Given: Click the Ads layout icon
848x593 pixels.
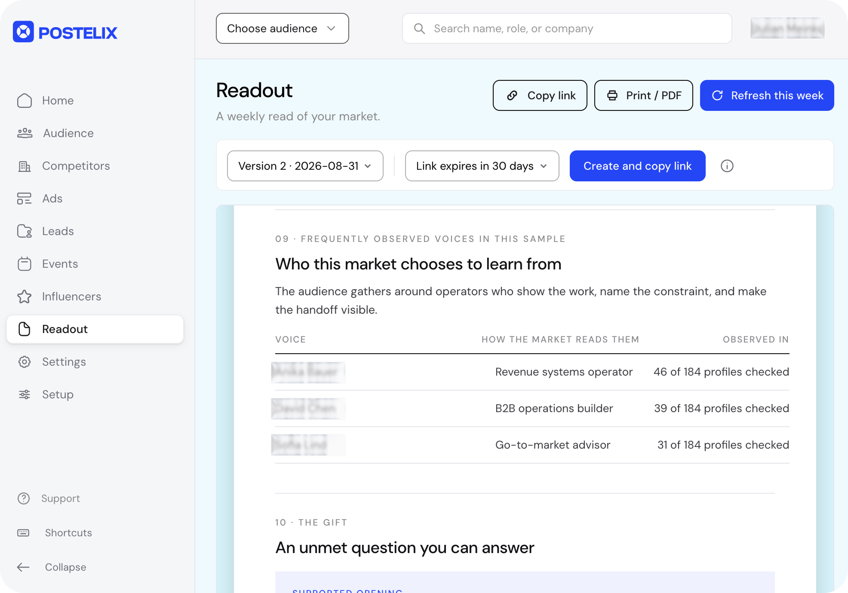Looking at the screenshot, I should click(x=25, y=199).
